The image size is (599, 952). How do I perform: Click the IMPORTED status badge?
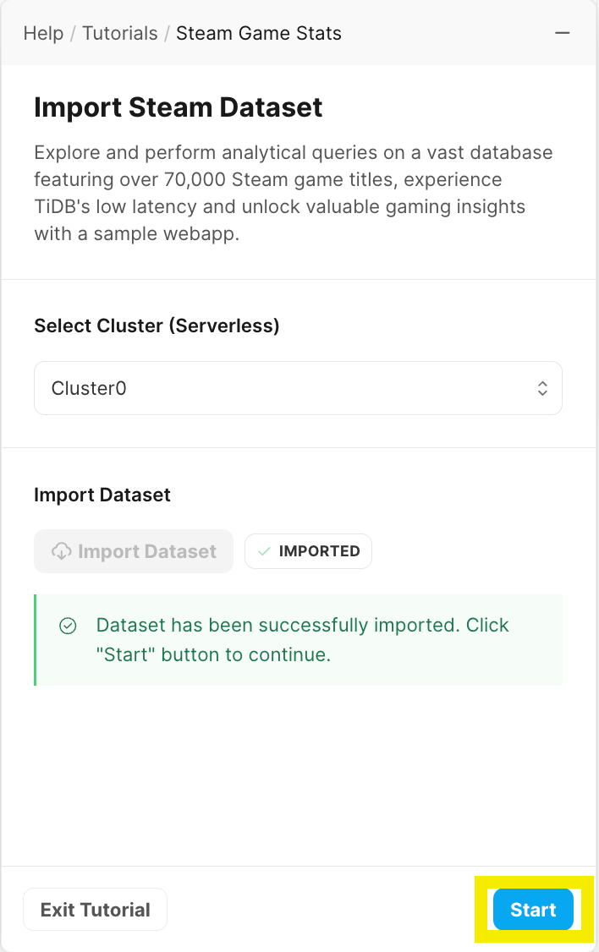[309, 551]
